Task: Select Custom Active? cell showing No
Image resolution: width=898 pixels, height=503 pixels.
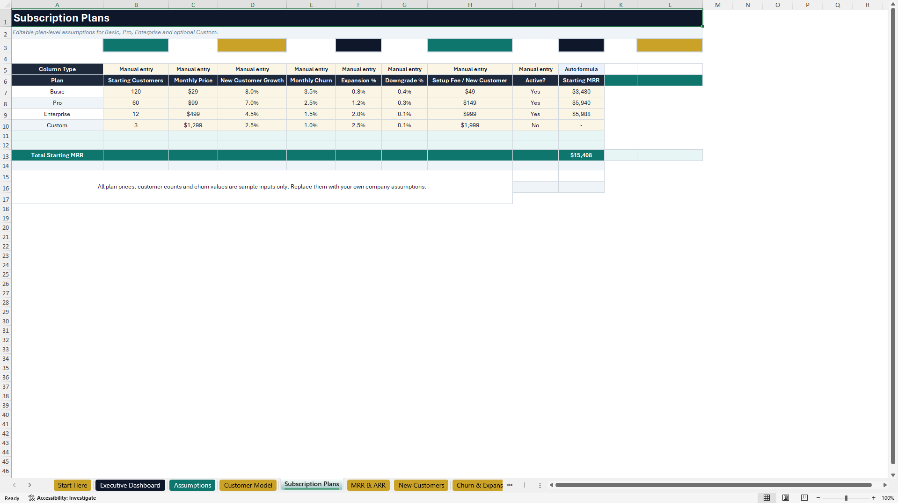Action: coord(535,125)
